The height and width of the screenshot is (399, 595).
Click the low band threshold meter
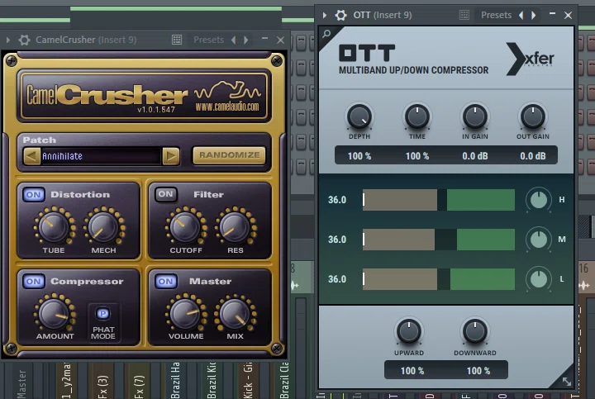coord(439,279)
